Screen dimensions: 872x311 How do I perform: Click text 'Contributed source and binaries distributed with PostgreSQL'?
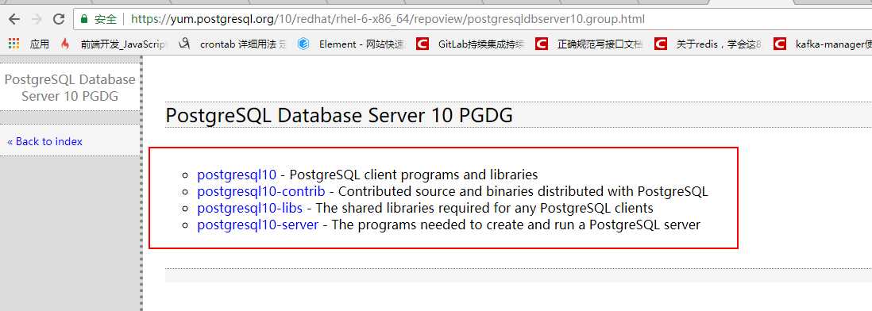click(523, 192)
